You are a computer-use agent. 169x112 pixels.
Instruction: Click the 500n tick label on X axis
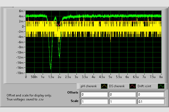point(34,77)
